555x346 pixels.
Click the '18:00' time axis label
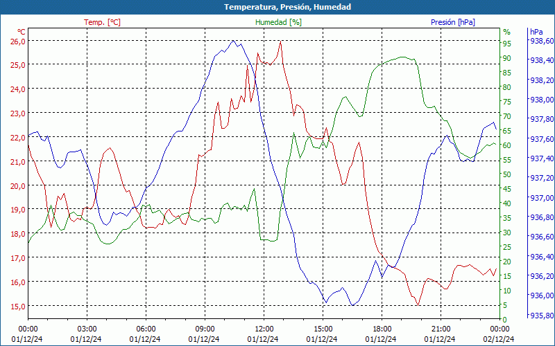382,329
